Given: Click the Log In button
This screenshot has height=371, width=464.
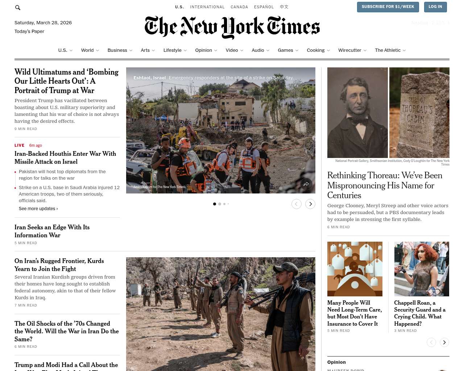Looking at the screenshot, I should [x=435, y=7].
